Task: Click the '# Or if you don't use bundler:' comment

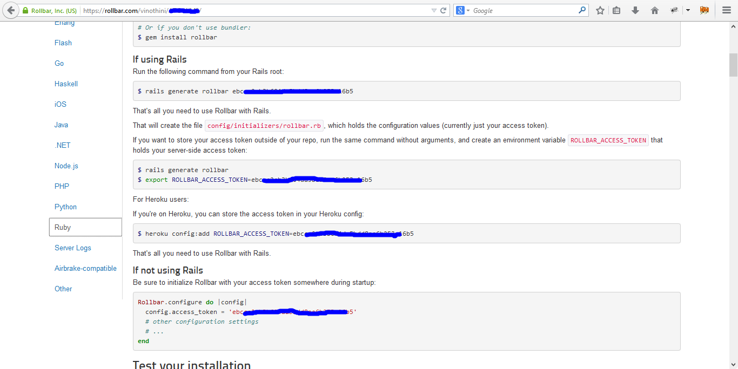Action: click(x=194, y=28)
